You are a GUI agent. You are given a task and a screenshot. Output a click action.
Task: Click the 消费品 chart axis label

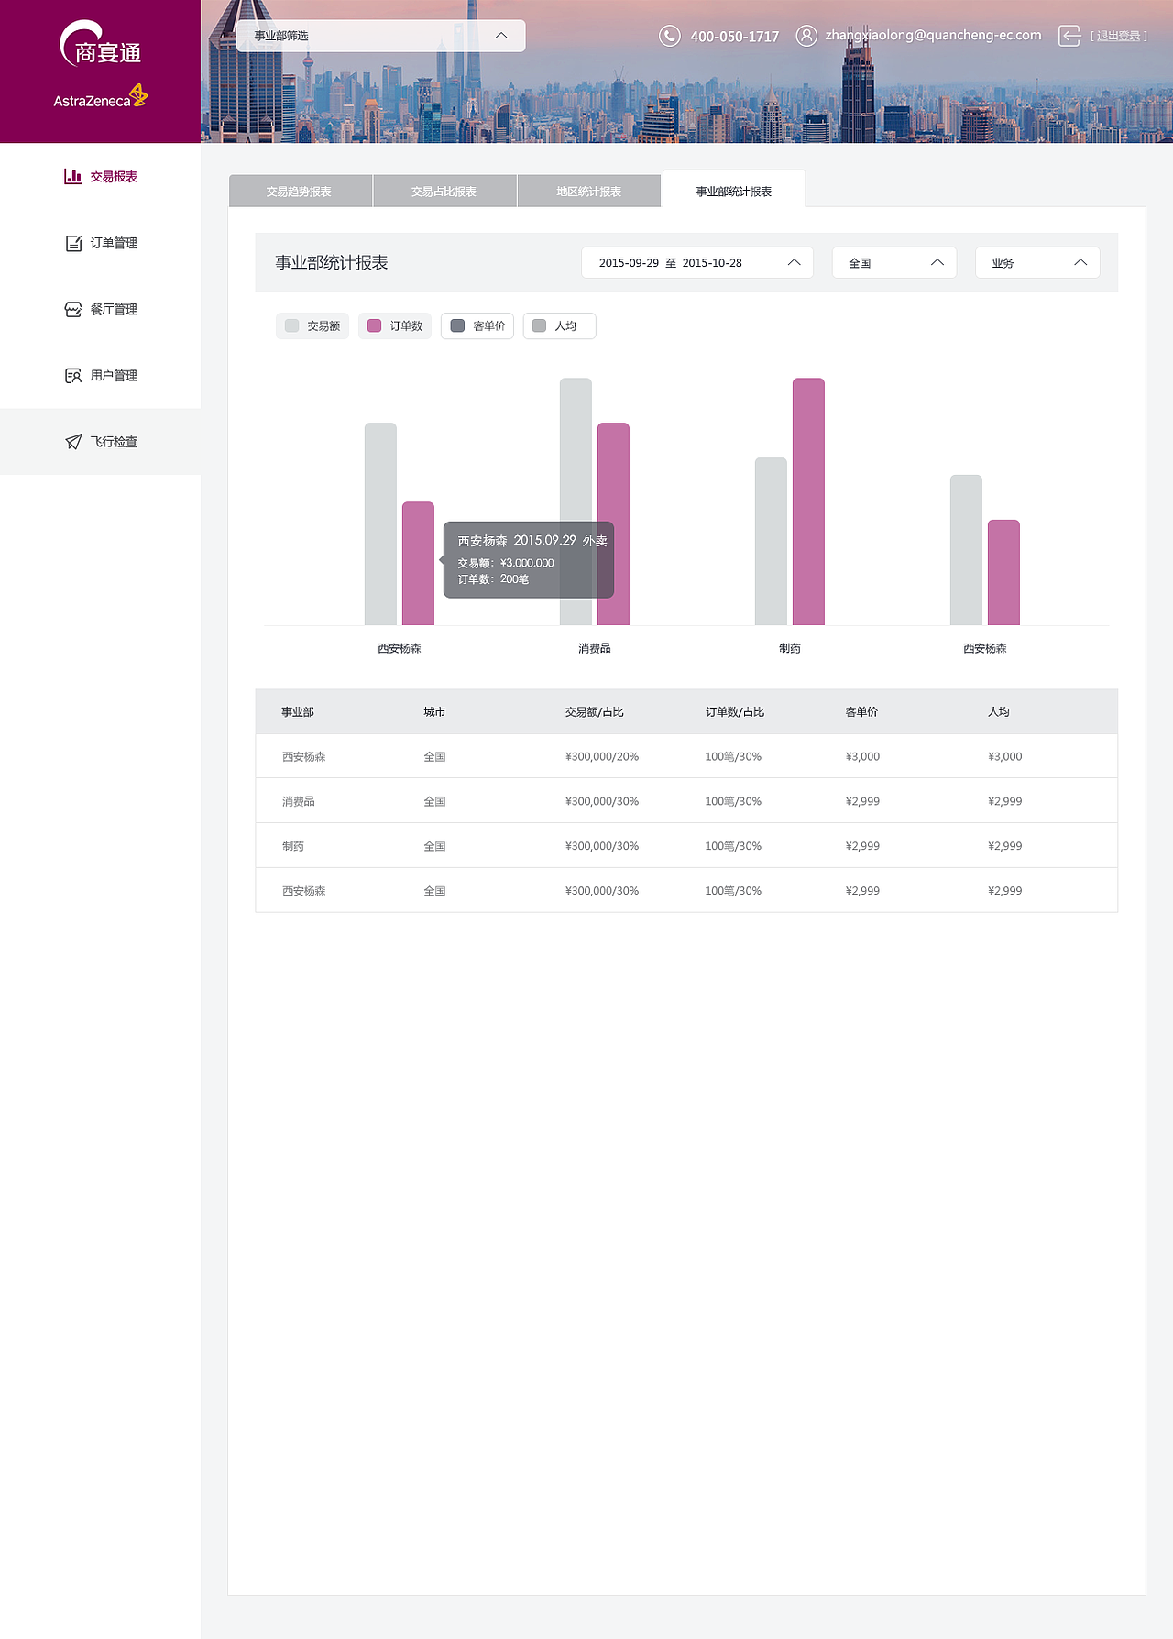[595, 648]
